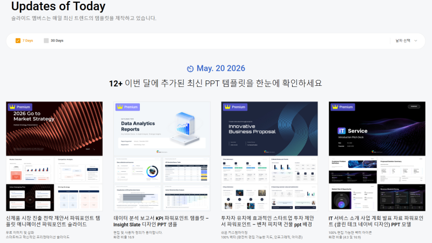Click the clock icon beside May. 20 2026
Viewport: 432px width, 243px height.
190,69
